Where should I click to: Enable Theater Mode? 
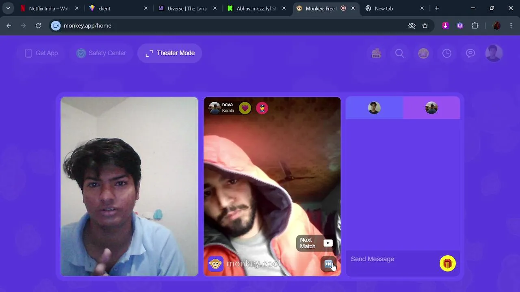(170, 53)
